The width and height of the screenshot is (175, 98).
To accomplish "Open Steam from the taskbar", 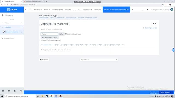I will pyautogui.click(x=47, y=96).
